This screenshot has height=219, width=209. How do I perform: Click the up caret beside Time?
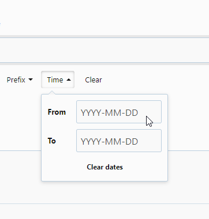pos(69,80)
